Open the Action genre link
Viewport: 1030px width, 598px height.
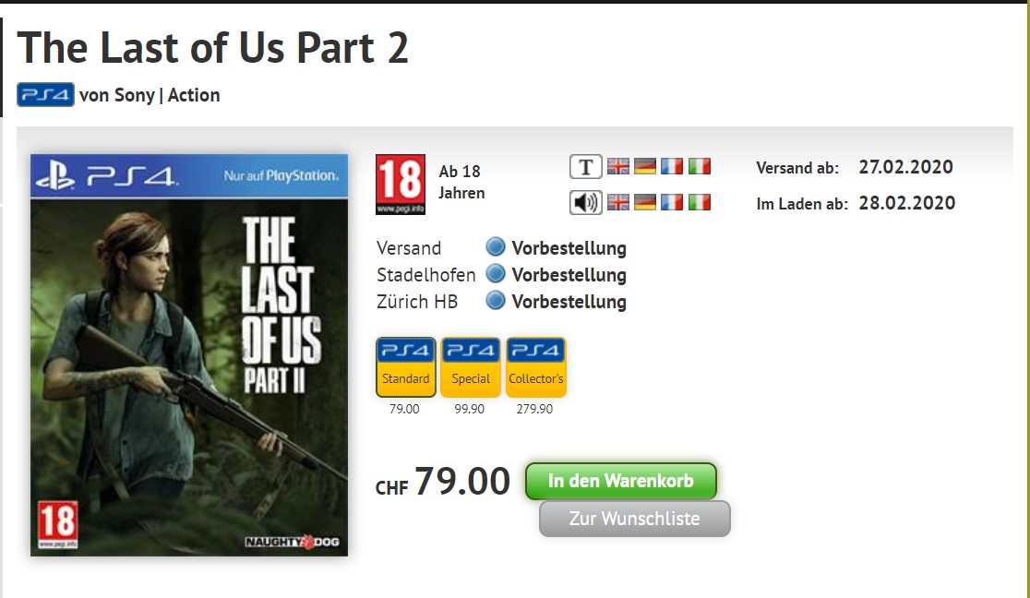click(x=194, y=95)
